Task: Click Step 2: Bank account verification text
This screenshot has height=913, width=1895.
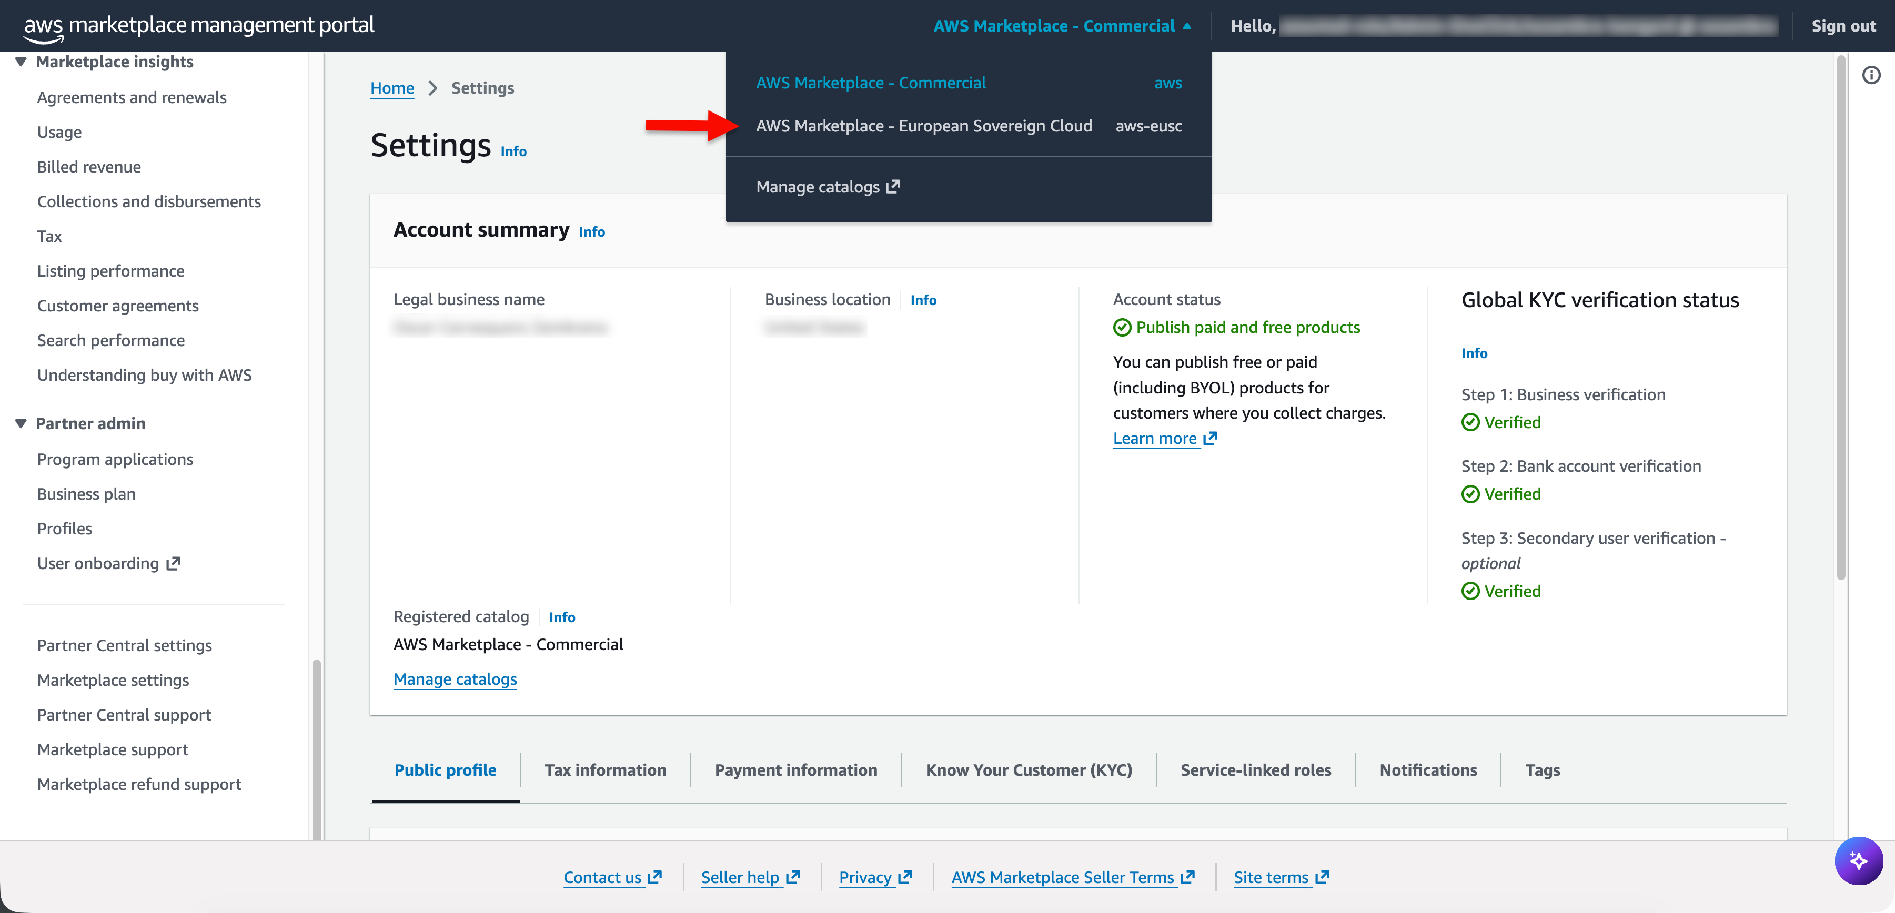Action: coord(1581,466)
